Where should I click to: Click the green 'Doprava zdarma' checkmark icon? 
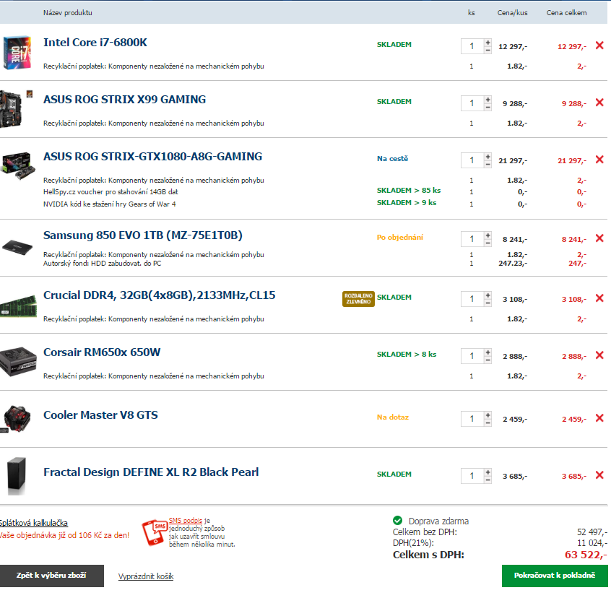(x=397, y=521)
